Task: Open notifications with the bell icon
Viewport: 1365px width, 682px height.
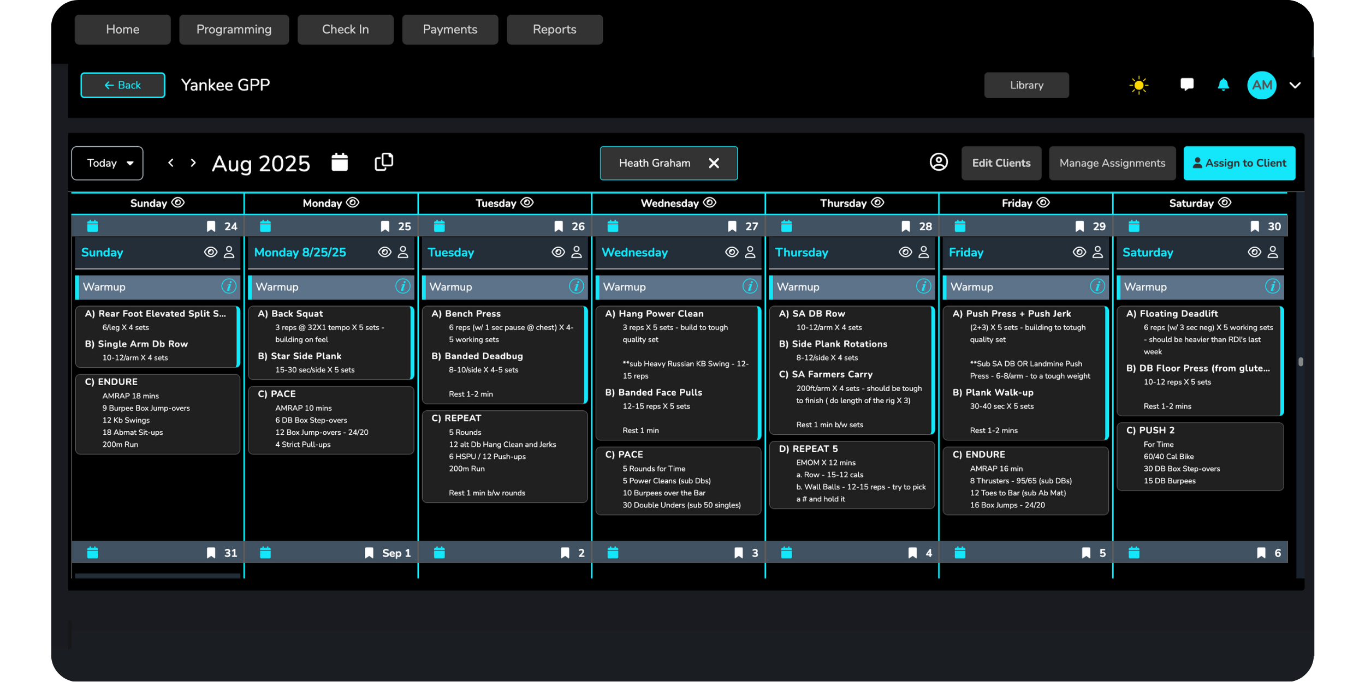Action: pos(1223,85)
